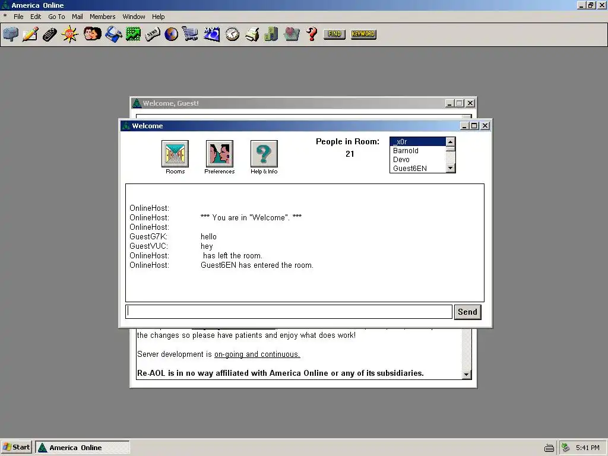This screenshot has width=608, height=456.
Task: Click America Online taskbar button
Action: click(x=83, y=448)
